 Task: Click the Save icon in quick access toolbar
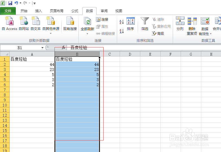pyautogui.click(x=10, y=3)
